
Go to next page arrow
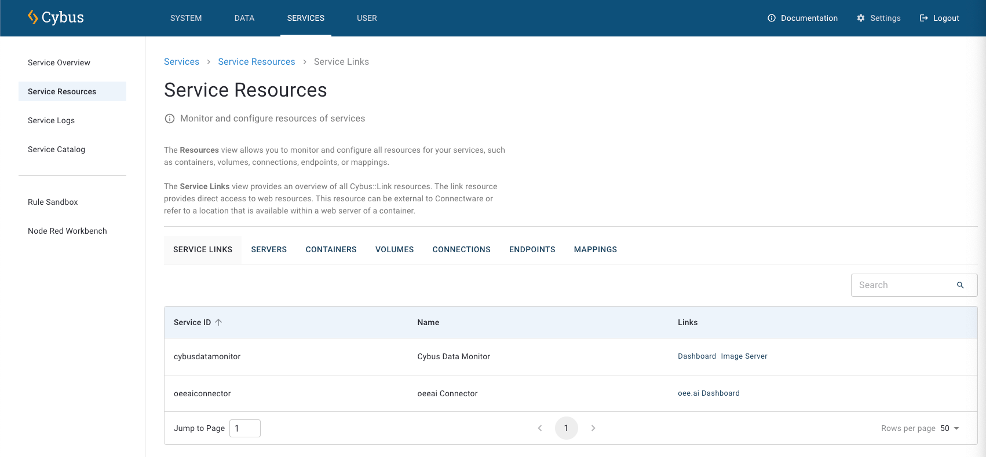click(593, 428)
